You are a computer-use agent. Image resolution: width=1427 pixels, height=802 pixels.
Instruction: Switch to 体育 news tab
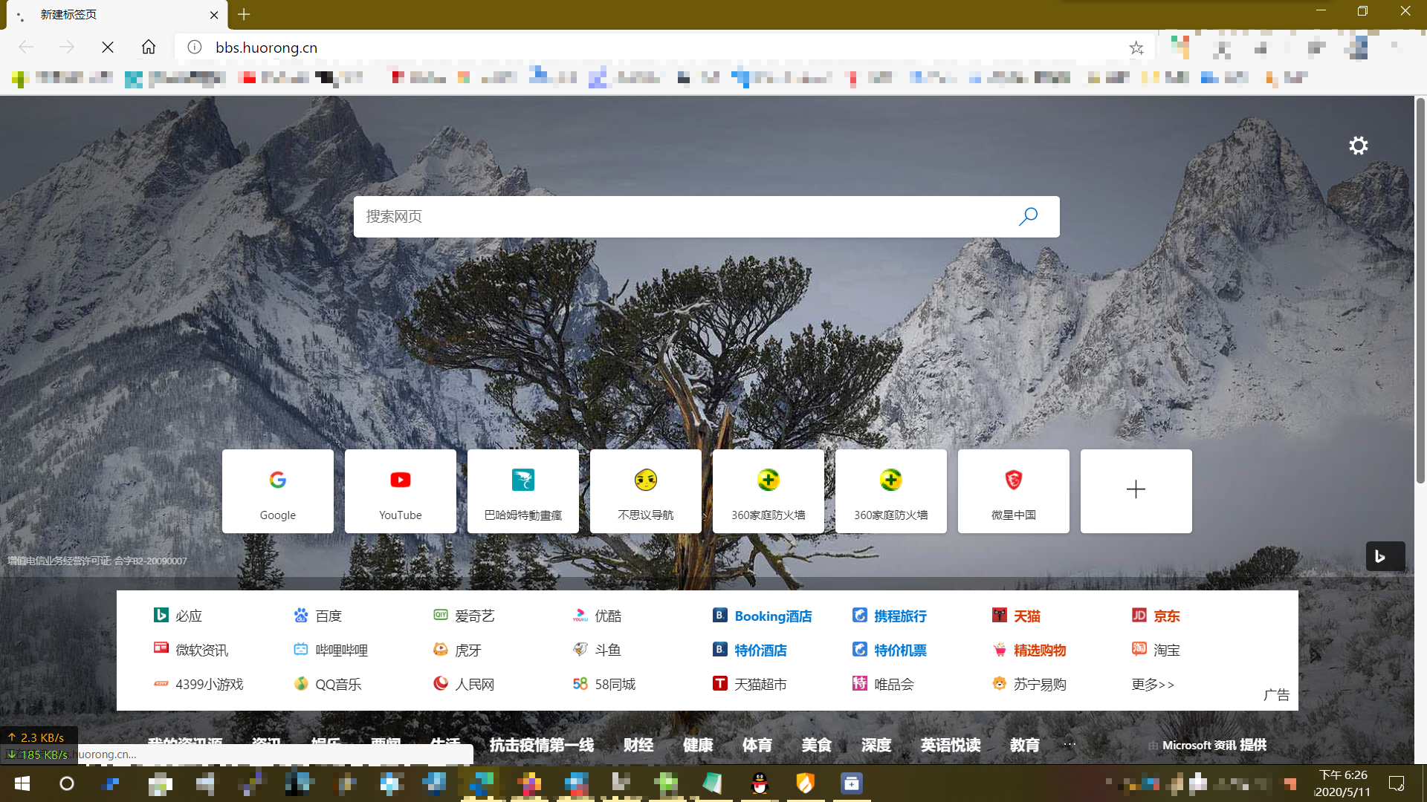point(757,745)
